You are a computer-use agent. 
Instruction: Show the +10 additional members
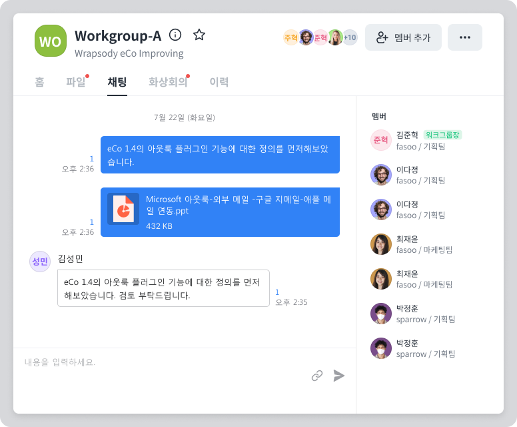click(x=350, y=37)
